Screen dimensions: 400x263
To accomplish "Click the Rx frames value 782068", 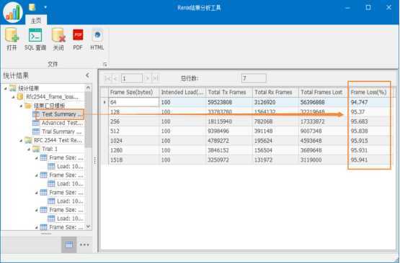I will [263, 121].
